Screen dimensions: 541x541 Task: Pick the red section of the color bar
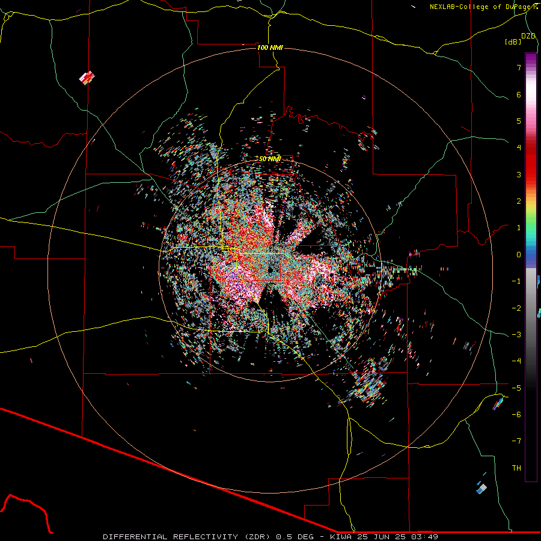point(531,162)
